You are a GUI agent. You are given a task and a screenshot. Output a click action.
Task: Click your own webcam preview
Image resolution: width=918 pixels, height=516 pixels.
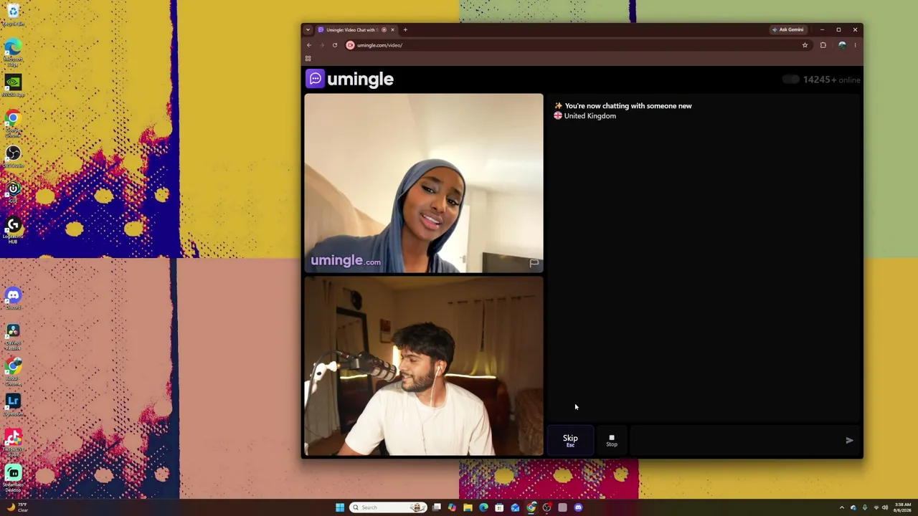(424, 366)
